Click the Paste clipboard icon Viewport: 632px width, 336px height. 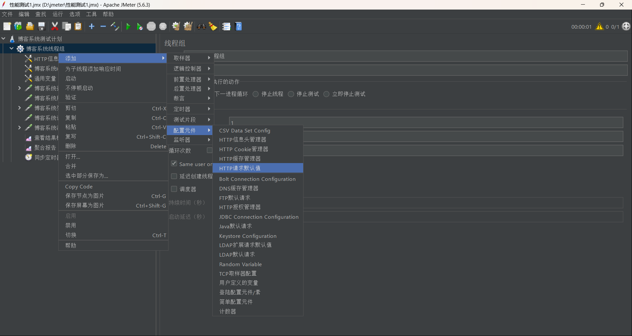tap(78, 26)
